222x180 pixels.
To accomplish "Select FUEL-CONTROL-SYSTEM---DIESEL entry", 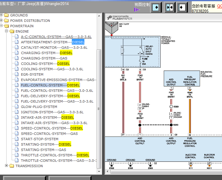I will click(x=50, y=85).
